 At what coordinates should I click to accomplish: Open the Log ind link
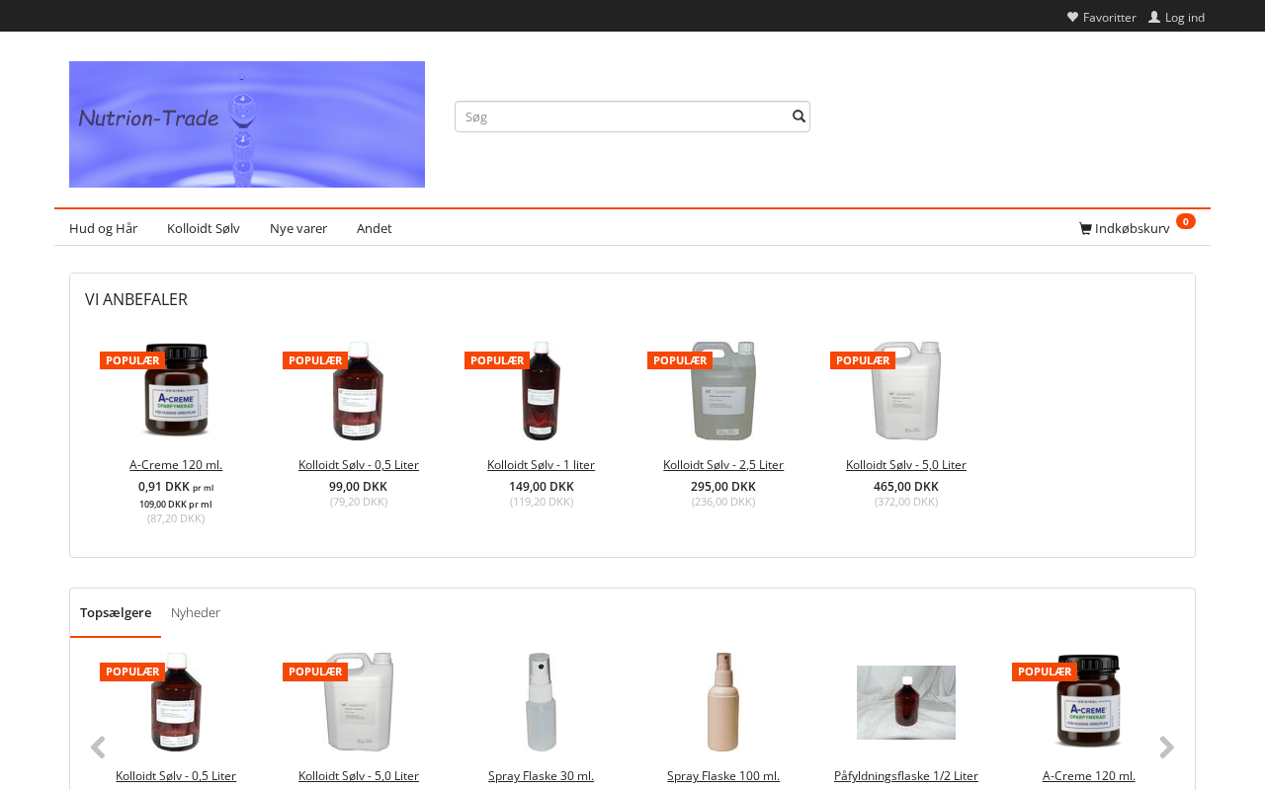click(x=1176, y=17)
